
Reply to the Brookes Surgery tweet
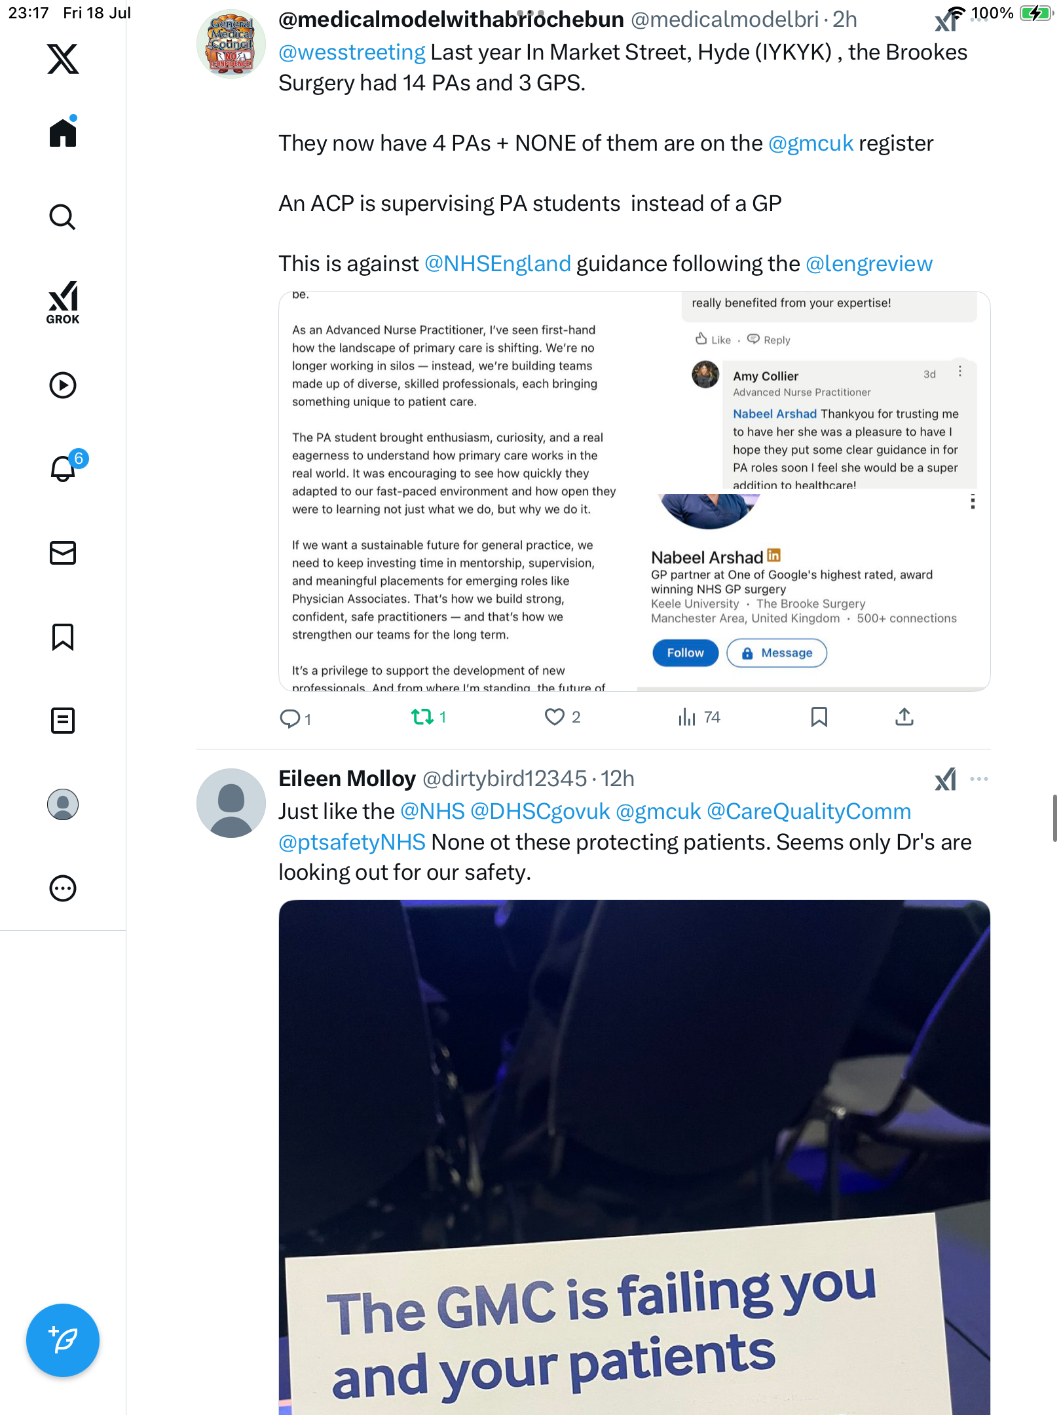[x=295, y=719]
